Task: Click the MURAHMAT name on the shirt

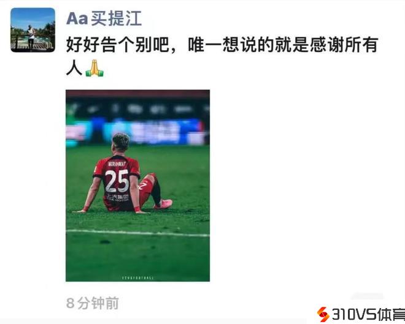Action: 117,164
